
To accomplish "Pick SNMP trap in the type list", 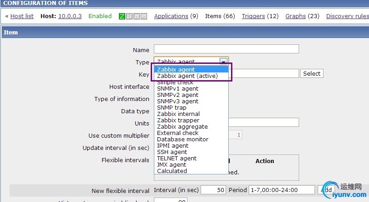I will 191,108.
